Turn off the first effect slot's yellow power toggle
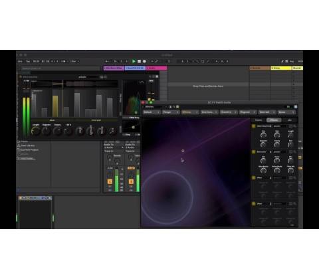Screen dimensions: 319x279 [x=254, y=126]
